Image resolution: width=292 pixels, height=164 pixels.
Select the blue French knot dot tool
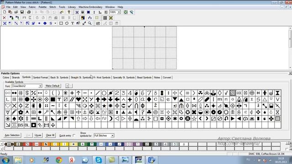pyautogui.click(x=39, y=23)
